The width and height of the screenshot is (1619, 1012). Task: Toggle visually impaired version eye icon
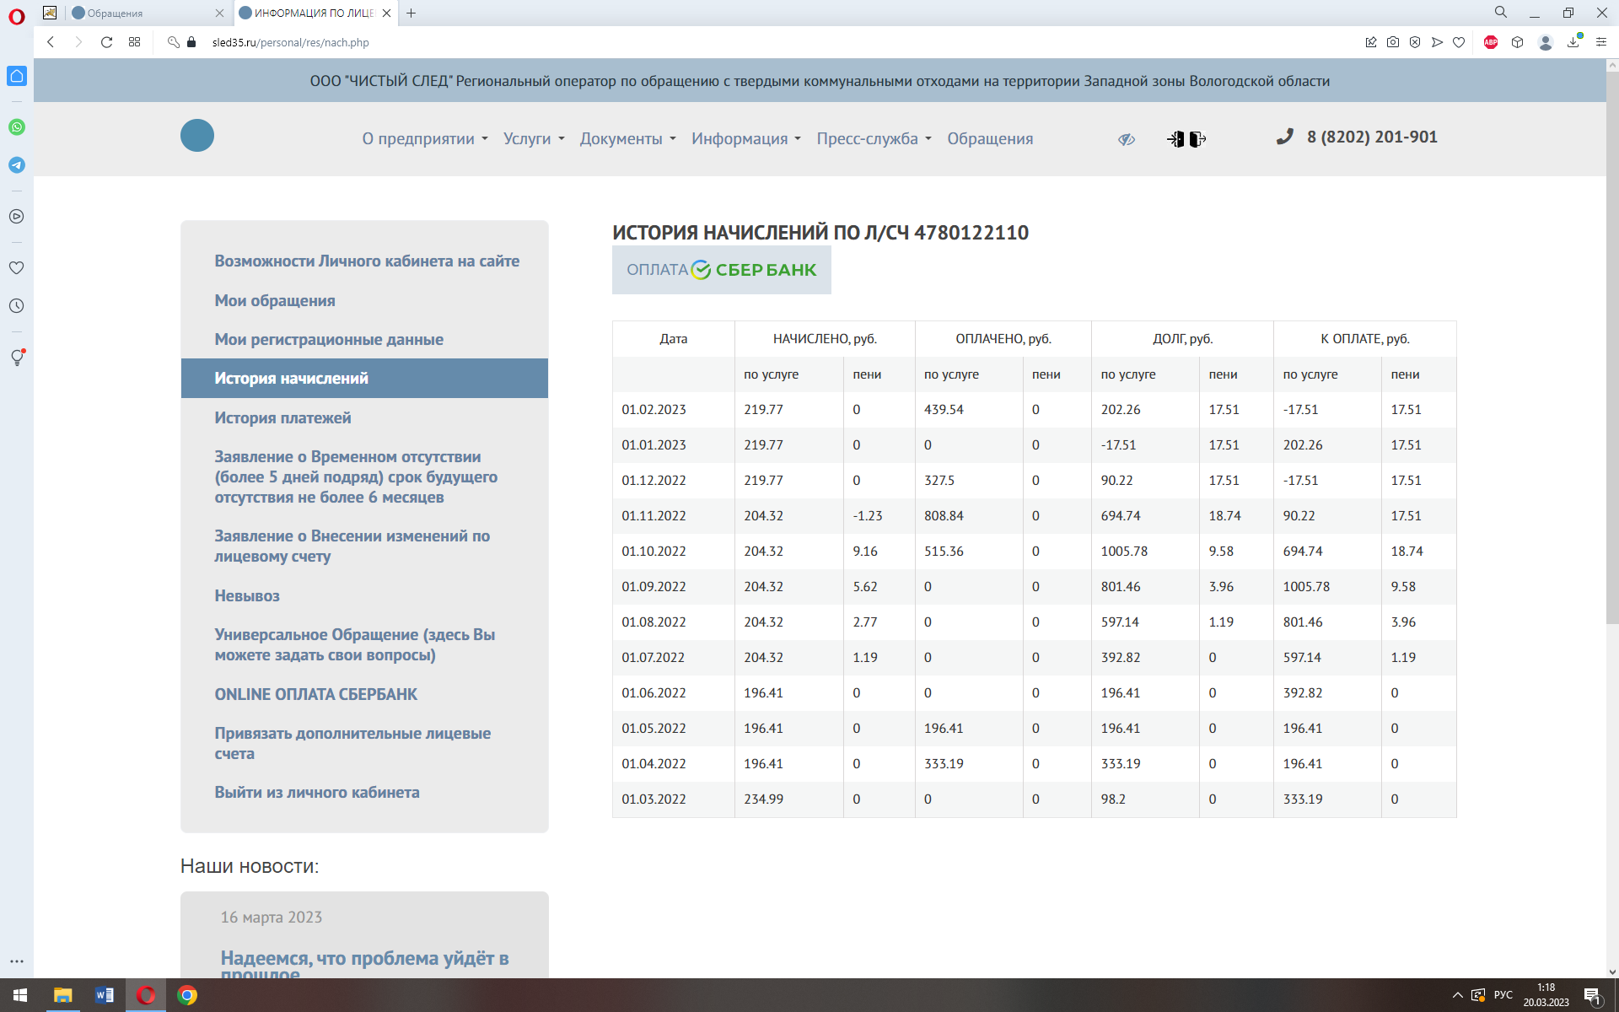pos(1127,139)
